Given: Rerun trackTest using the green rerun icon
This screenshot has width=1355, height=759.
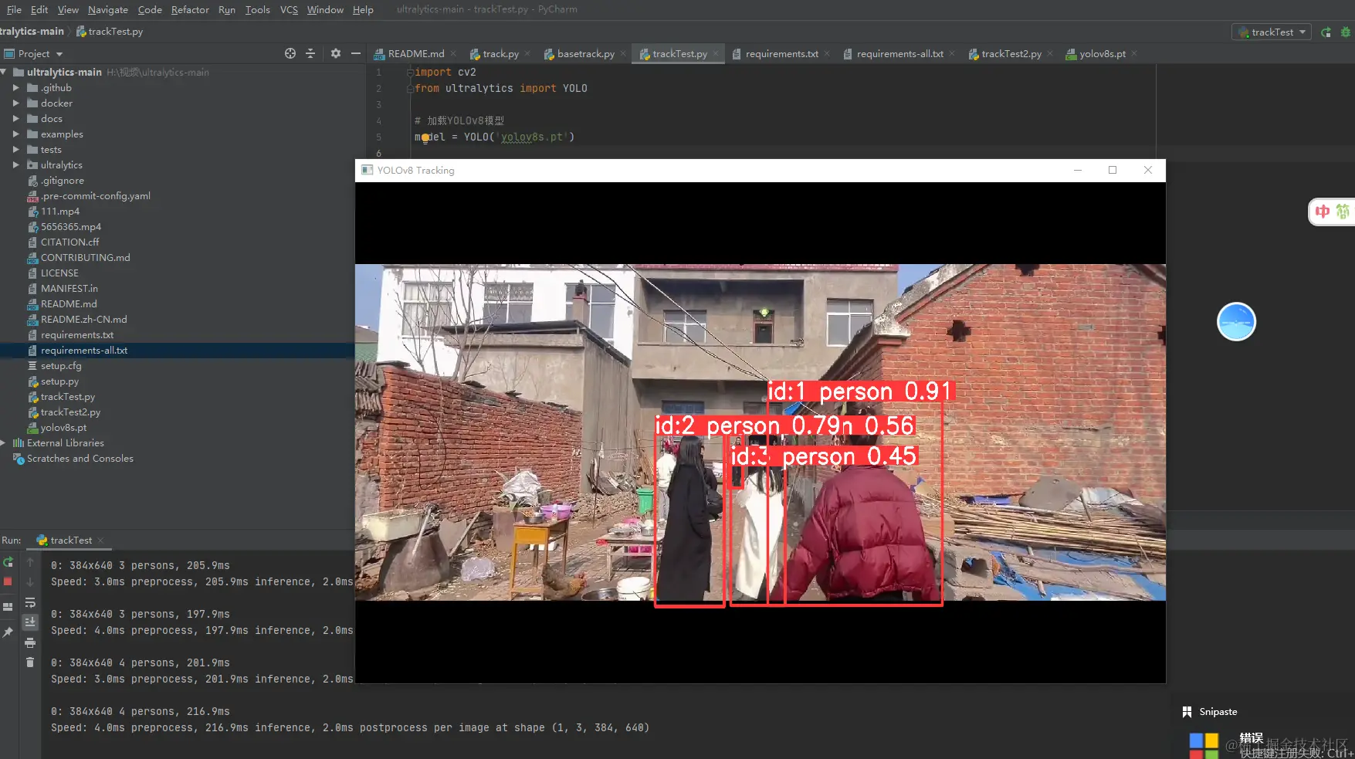Looking at the screenshot, I should point(8,561).
